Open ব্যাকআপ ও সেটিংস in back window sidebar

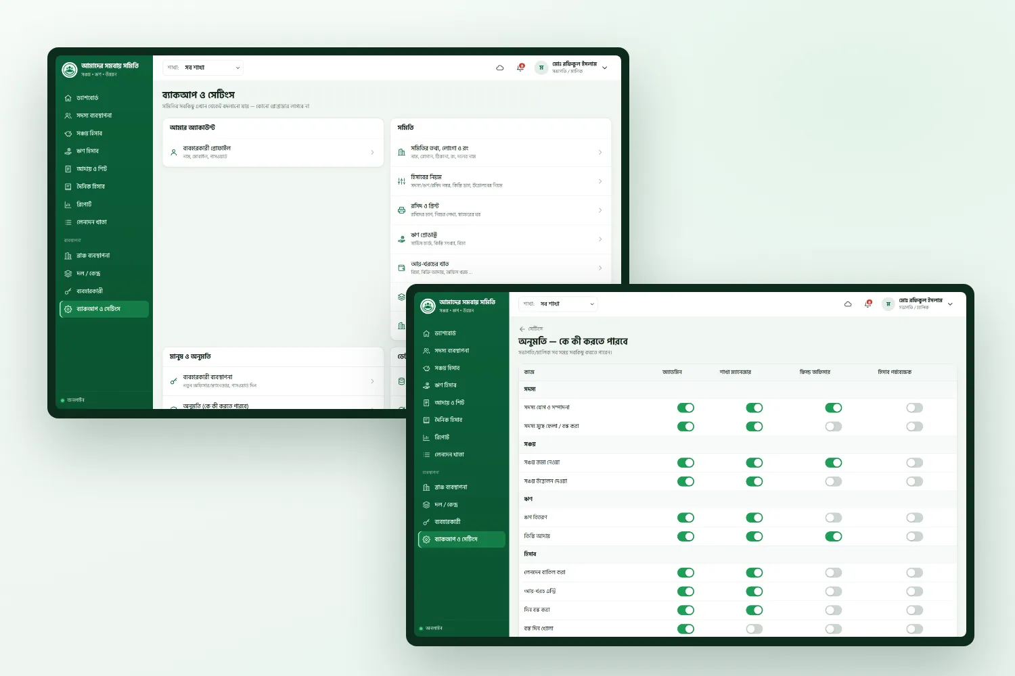point(104,309)
